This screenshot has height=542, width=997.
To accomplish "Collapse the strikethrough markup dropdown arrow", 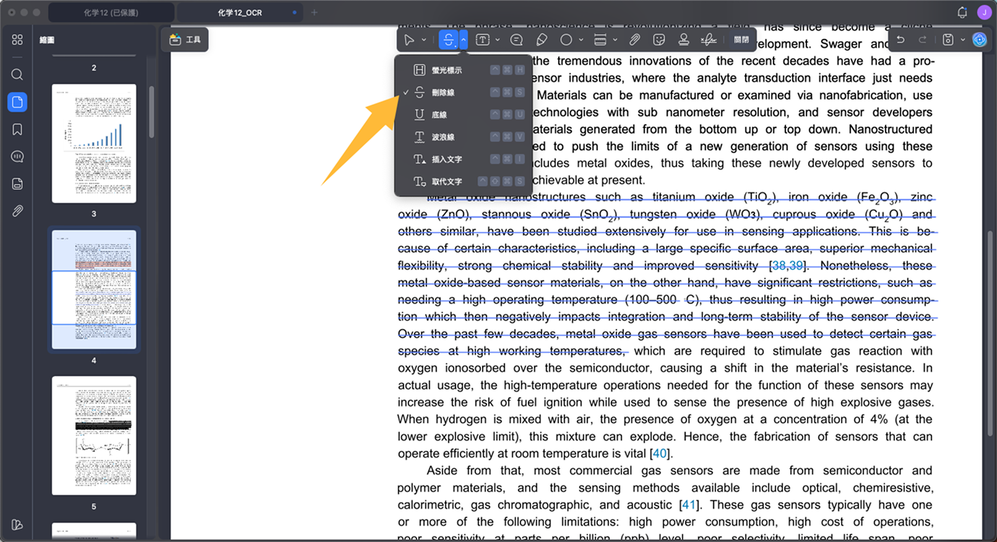I will pyautogui.click(x=463, y=40).
